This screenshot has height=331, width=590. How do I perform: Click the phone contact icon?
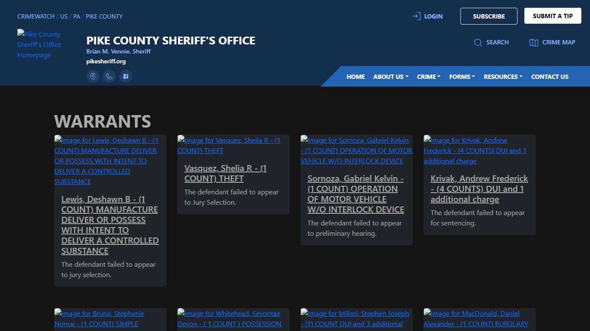click(109, 76)
